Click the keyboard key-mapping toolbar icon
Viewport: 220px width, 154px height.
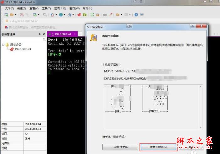click(x=105, y=14)
